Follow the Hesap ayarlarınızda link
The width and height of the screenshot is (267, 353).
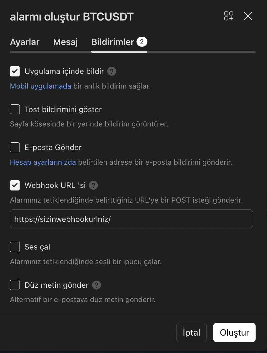(43, 162)
